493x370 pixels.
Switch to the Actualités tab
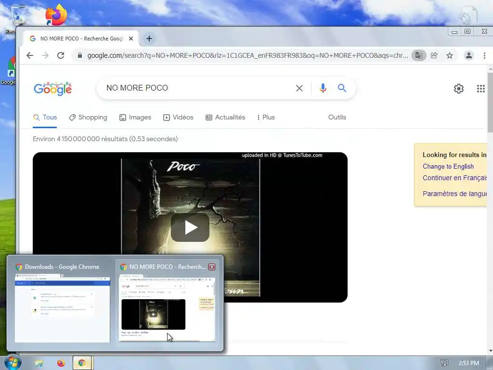click(x=225, y=118)
